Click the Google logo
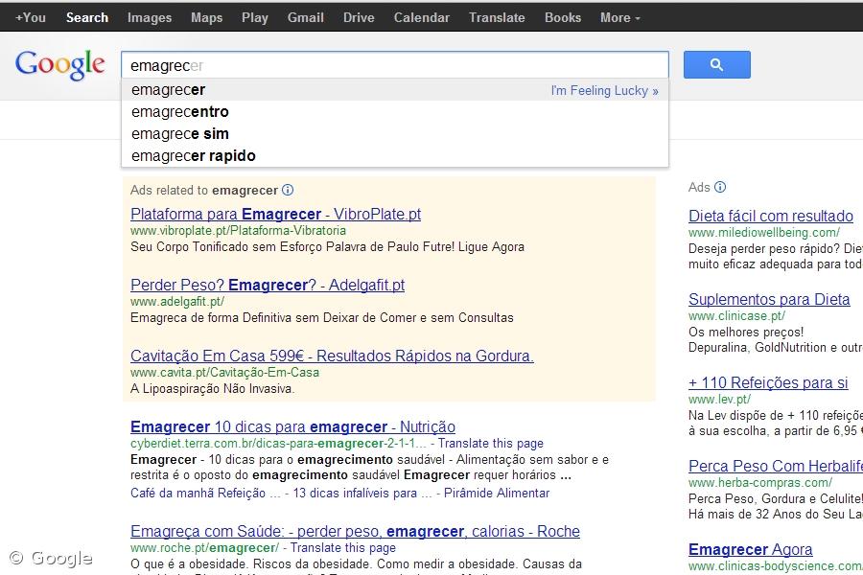This screenshot has height=575, width=863. (59, 65)
